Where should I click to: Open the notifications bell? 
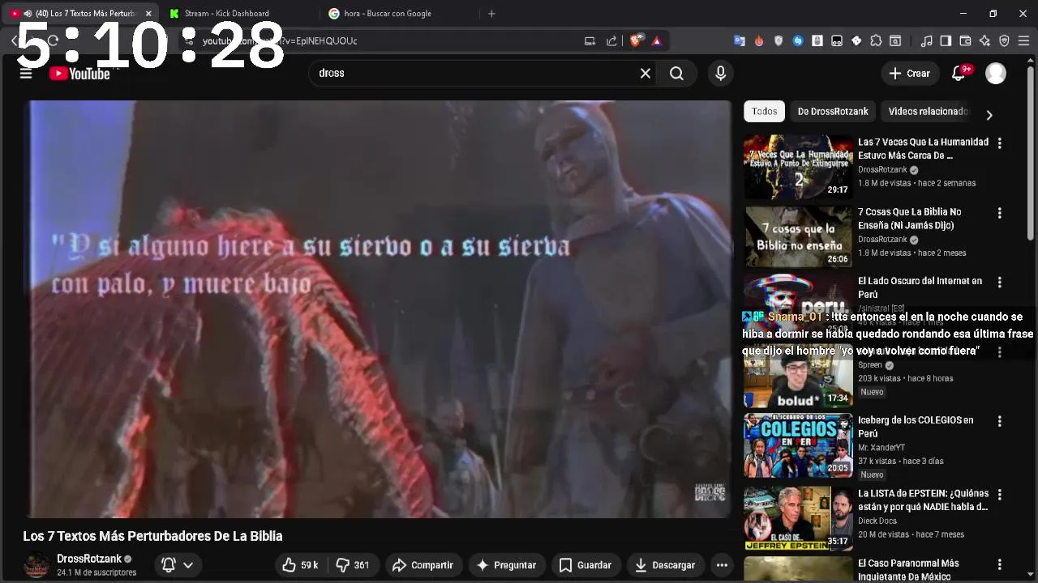[959, 74]
